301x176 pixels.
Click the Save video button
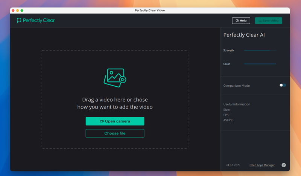(268, 21)
